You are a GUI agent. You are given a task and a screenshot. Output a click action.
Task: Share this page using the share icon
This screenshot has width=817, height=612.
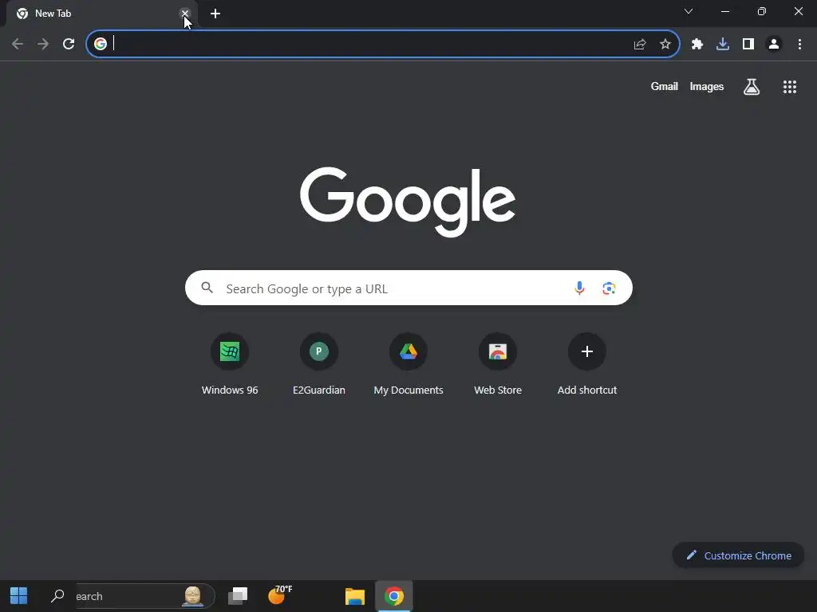pyautogui.click(x=640, y=45)
